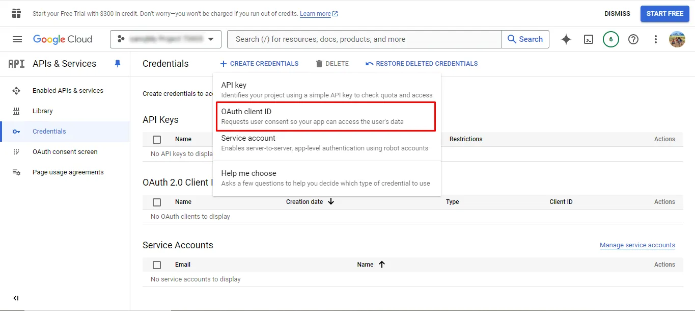Image resolution: width=695 pixels, height=311 pixels.
Task: Unpin APIs & Services pin icon
Action: tap(118, 64)
